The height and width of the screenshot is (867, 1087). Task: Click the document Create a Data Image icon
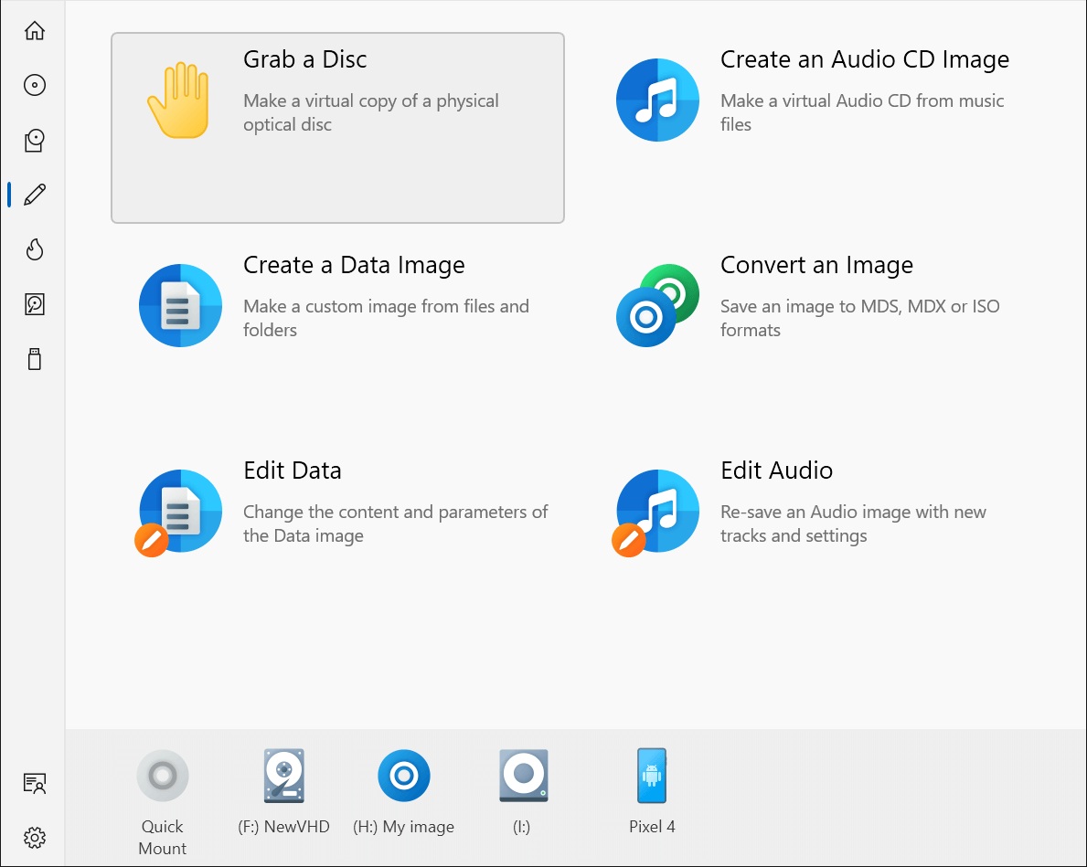[180, 306]
